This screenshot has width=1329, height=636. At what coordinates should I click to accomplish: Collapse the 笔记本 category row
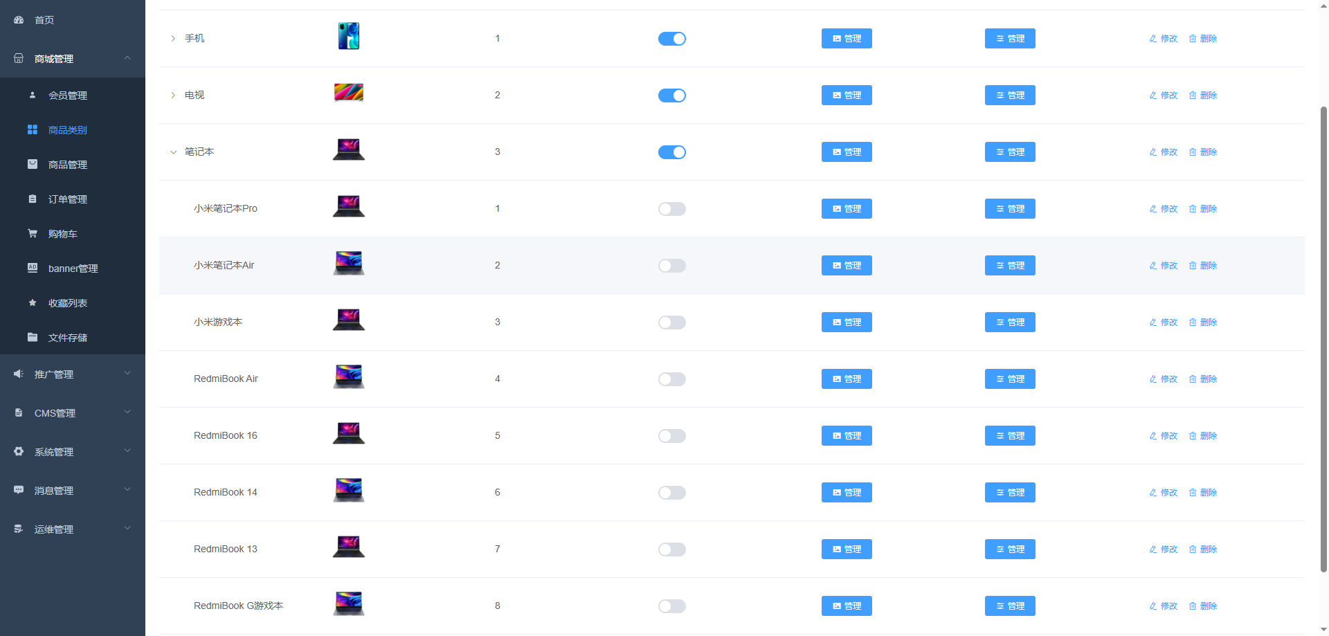pyautogui.click(x=173, y=152)
